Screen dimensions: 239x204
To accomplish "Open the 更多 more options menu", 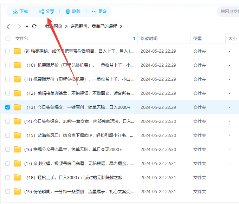I will (99, 12).
